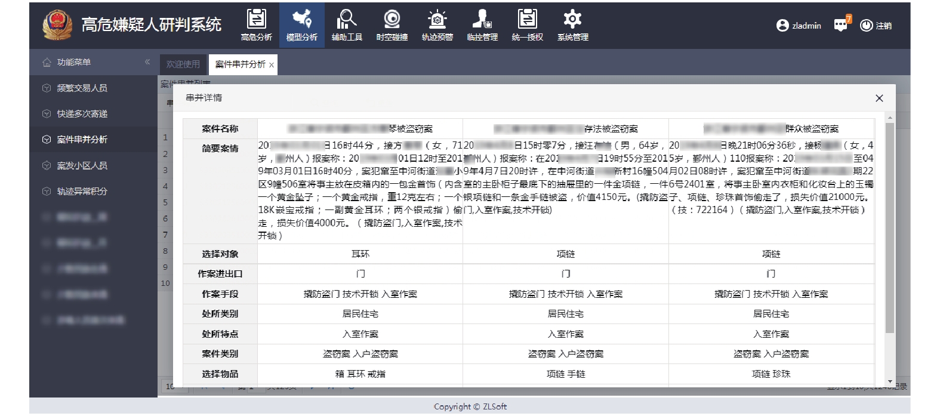Collapse the sidebar with double chevron
Screen dimensions: 940x416
[x=147, y=62]
